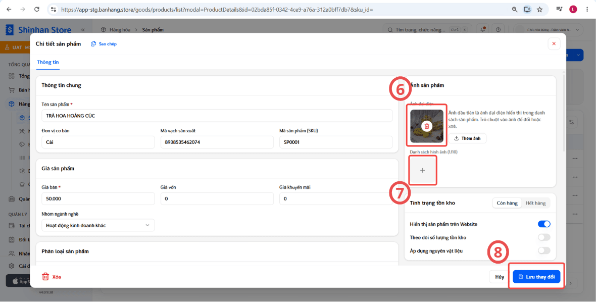This screenshot has width=596, height=302.
Task: Toggle Hiển thị sản phẩm trên Website off
Action: point(544,224)
